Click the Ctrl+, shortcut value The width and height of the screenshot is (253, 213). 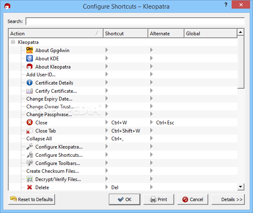click(117, 139)
